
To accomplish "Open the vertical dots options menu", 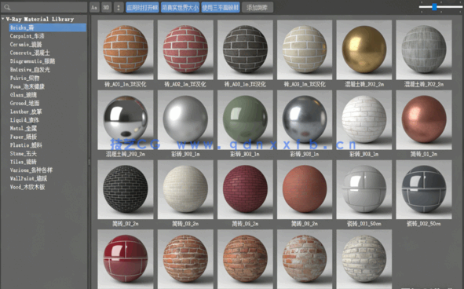I will tap(119, 7).
